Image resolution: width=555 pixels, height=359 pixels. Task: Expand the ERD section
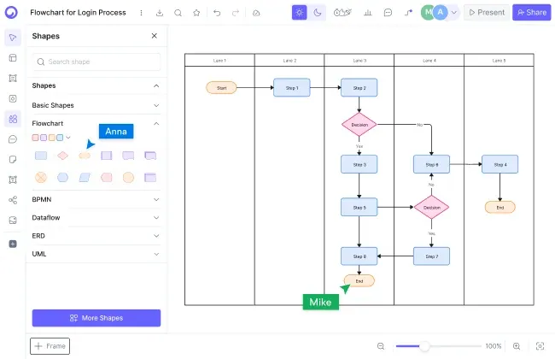[x=156, y=236]
